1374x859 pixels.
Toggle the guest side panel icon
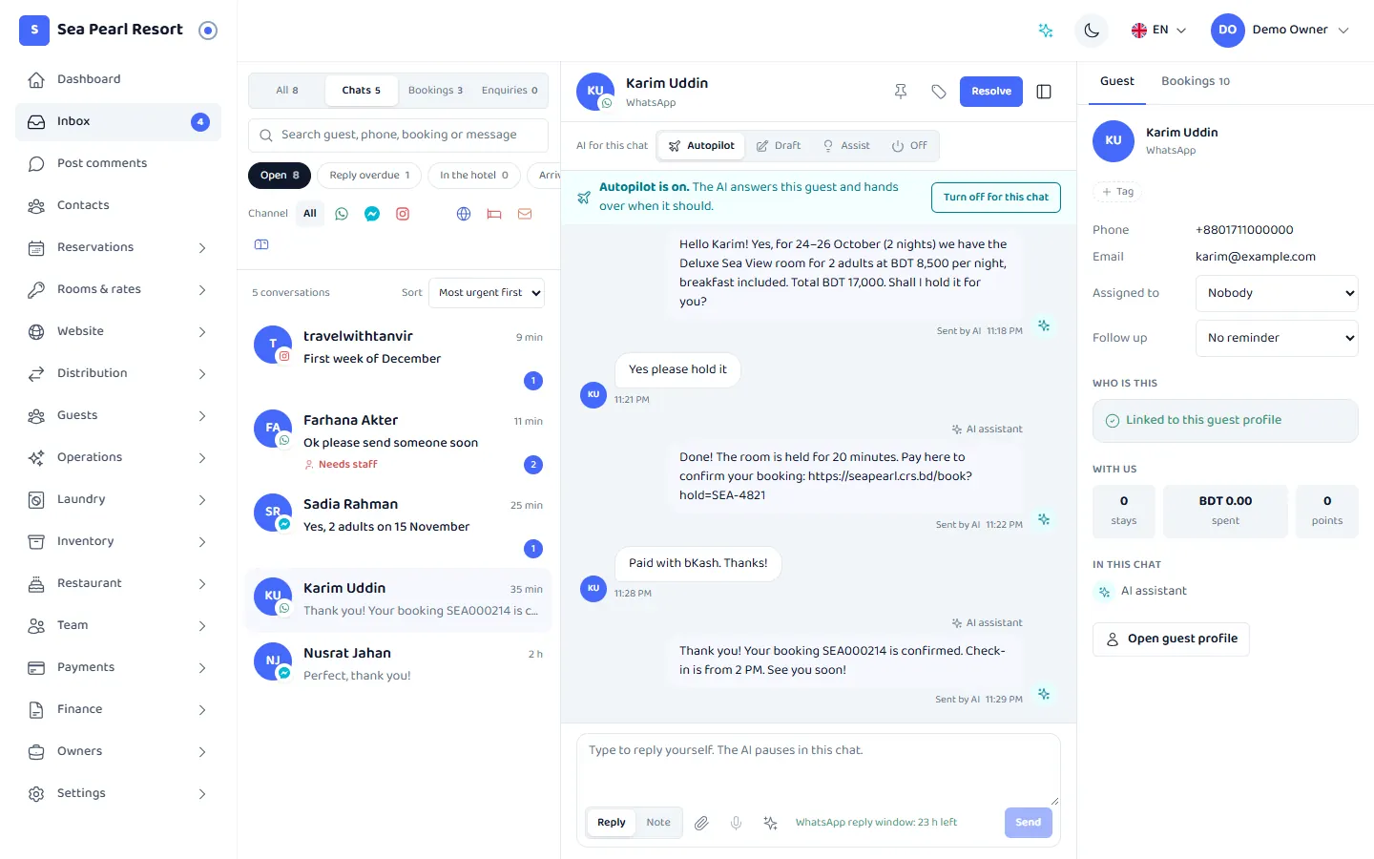coord(1044,92)
